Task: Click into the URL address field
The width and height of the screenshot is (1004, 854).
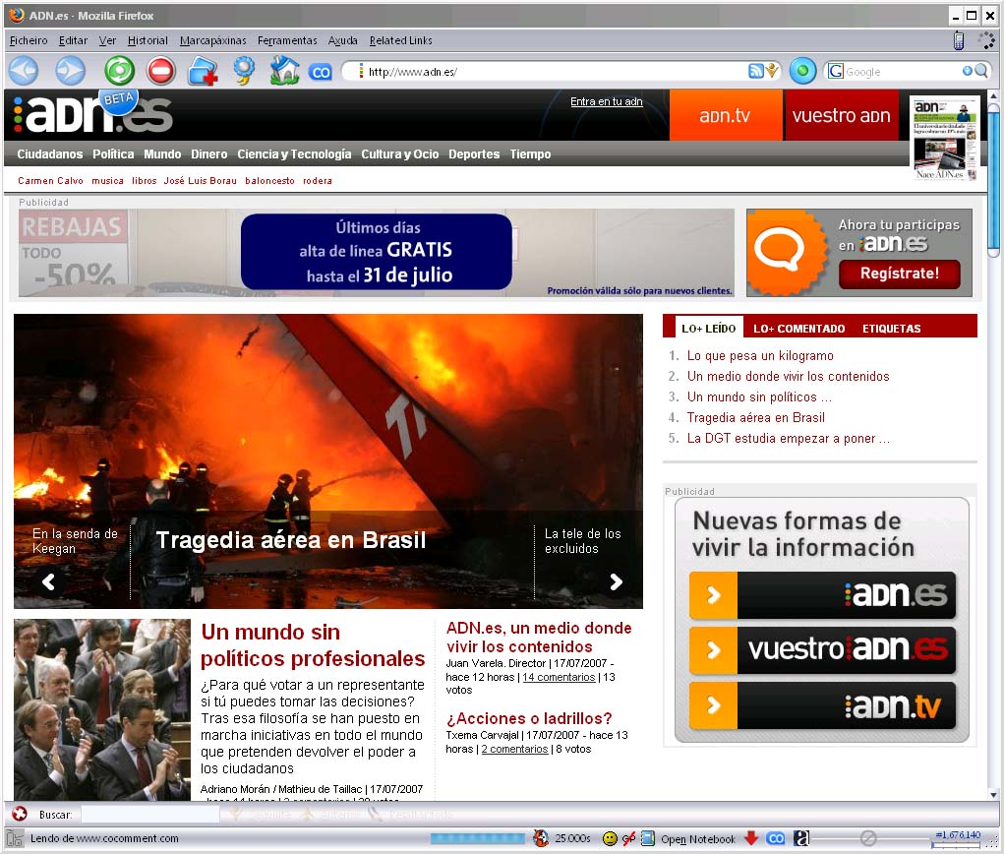Action: pyautogui.click(x=551, y=71)
